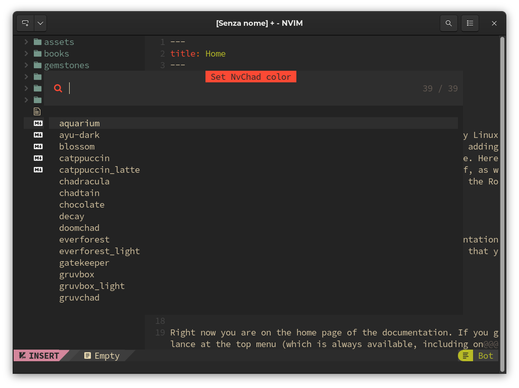Select the catppuccin_latte theme entry
519x388 pixels.
pos(99,170)
